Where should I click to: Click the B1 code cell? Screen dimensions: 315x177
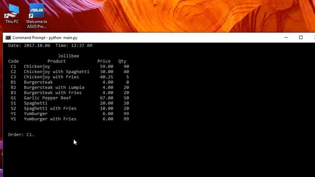click(x=13, y=82)
